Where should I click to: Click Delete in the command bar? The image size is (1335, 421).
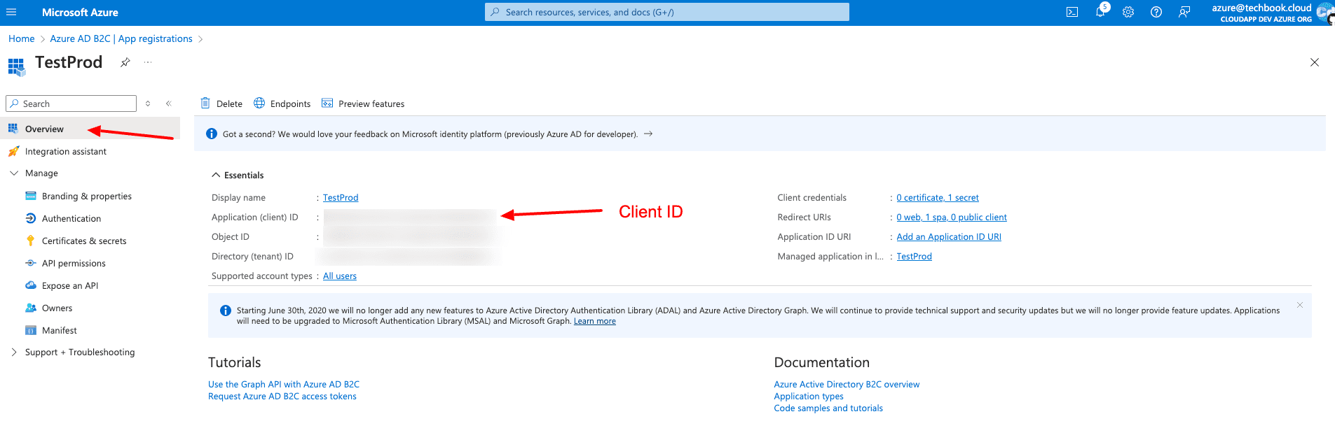(221, 104)
